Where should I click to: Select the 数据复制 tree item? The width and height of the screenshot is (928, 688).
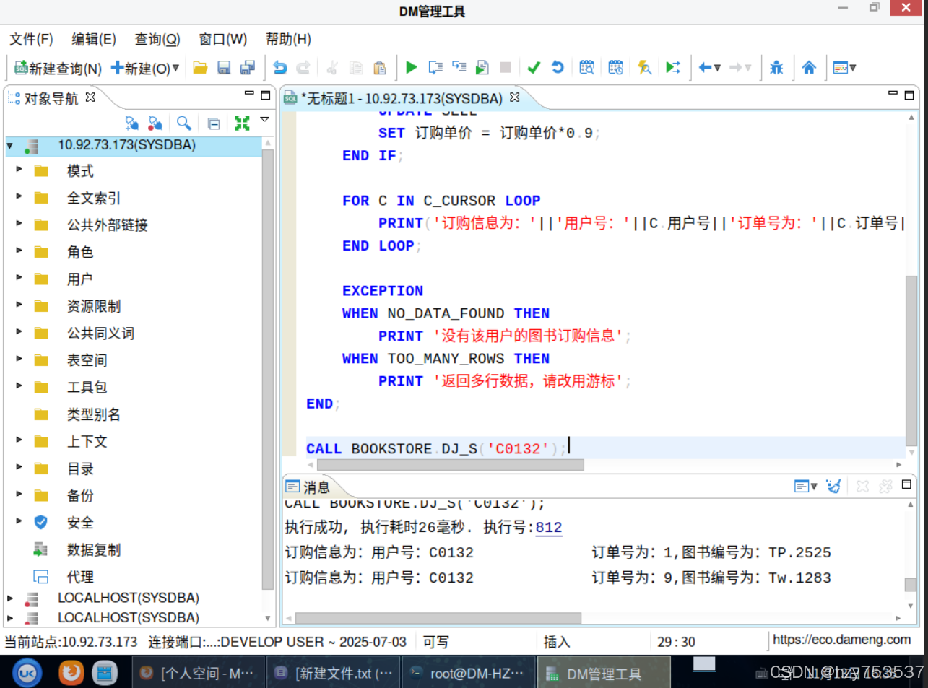pos(94,549)
